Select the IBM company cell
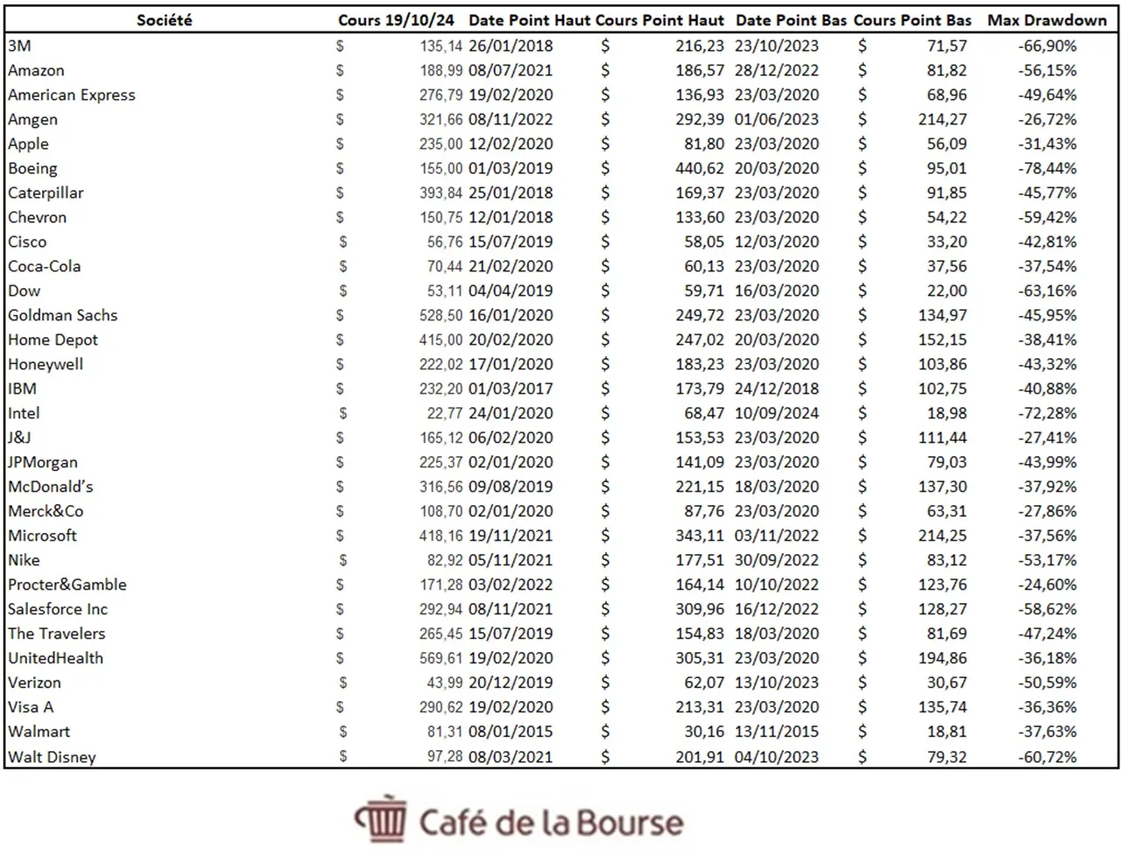Viewport: 1121px width, 856px height. click(22, 389)
